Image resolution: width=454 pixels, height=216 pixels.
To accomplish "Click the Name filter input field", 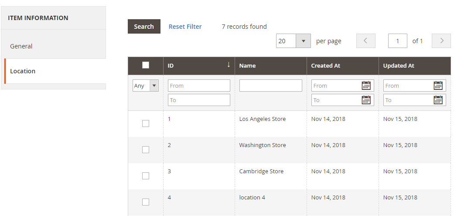I will pyautogui.click(x=270, y=86).
